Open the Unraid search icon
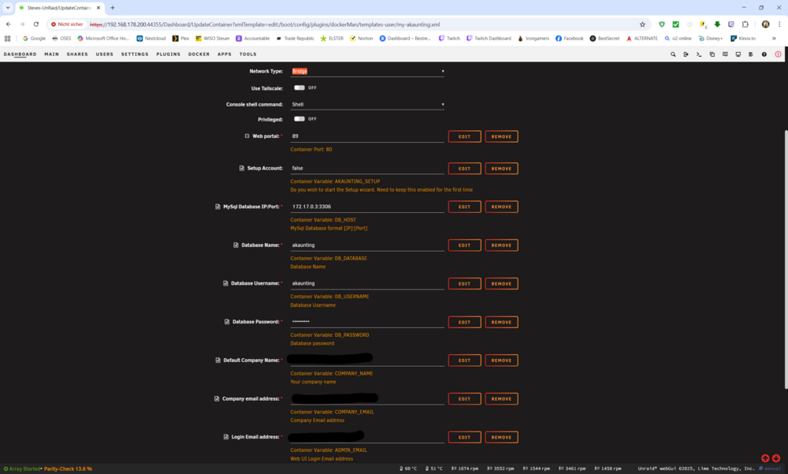 pyautogui.click(x=673, y=54)
